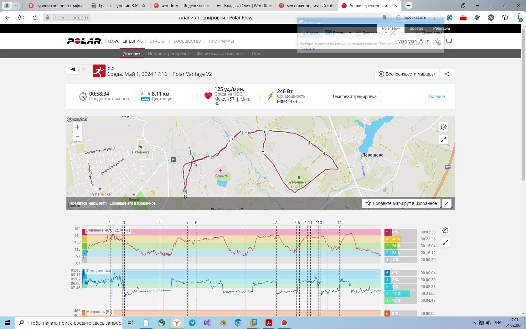Expand the training graph to fullscreen
The image size is (526, 329).
pos(445,243)
